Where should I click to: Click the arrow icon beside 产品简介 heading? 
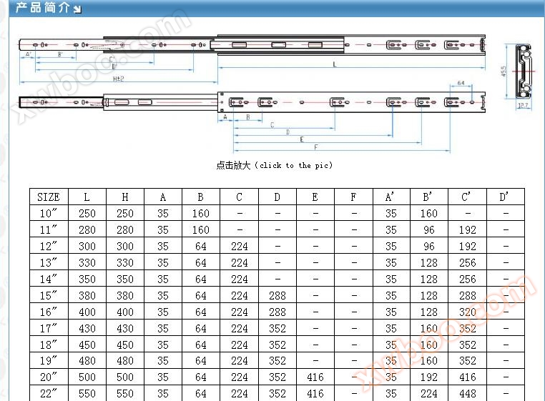point(77,9)
